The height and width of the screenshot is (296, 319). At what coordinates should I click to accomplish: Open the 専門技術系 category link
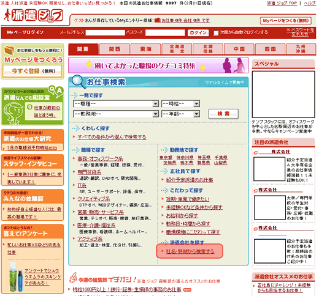coord(90,172)
